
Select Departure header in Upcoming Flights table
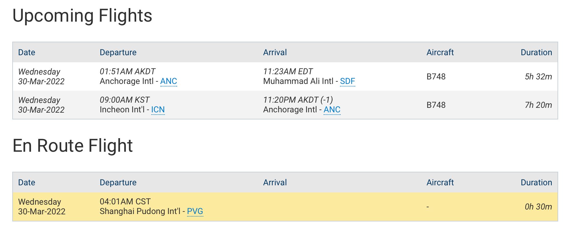pyautogui.click(x=118, y=53)
